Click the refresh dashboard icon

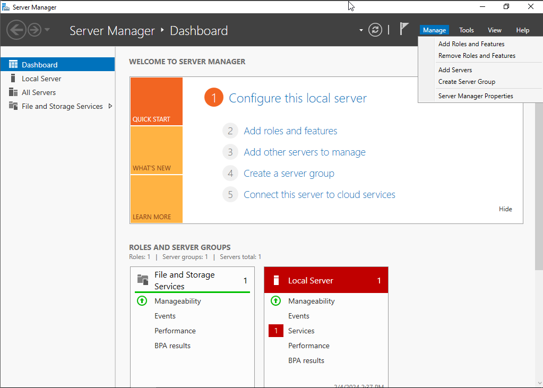[375, 30]
